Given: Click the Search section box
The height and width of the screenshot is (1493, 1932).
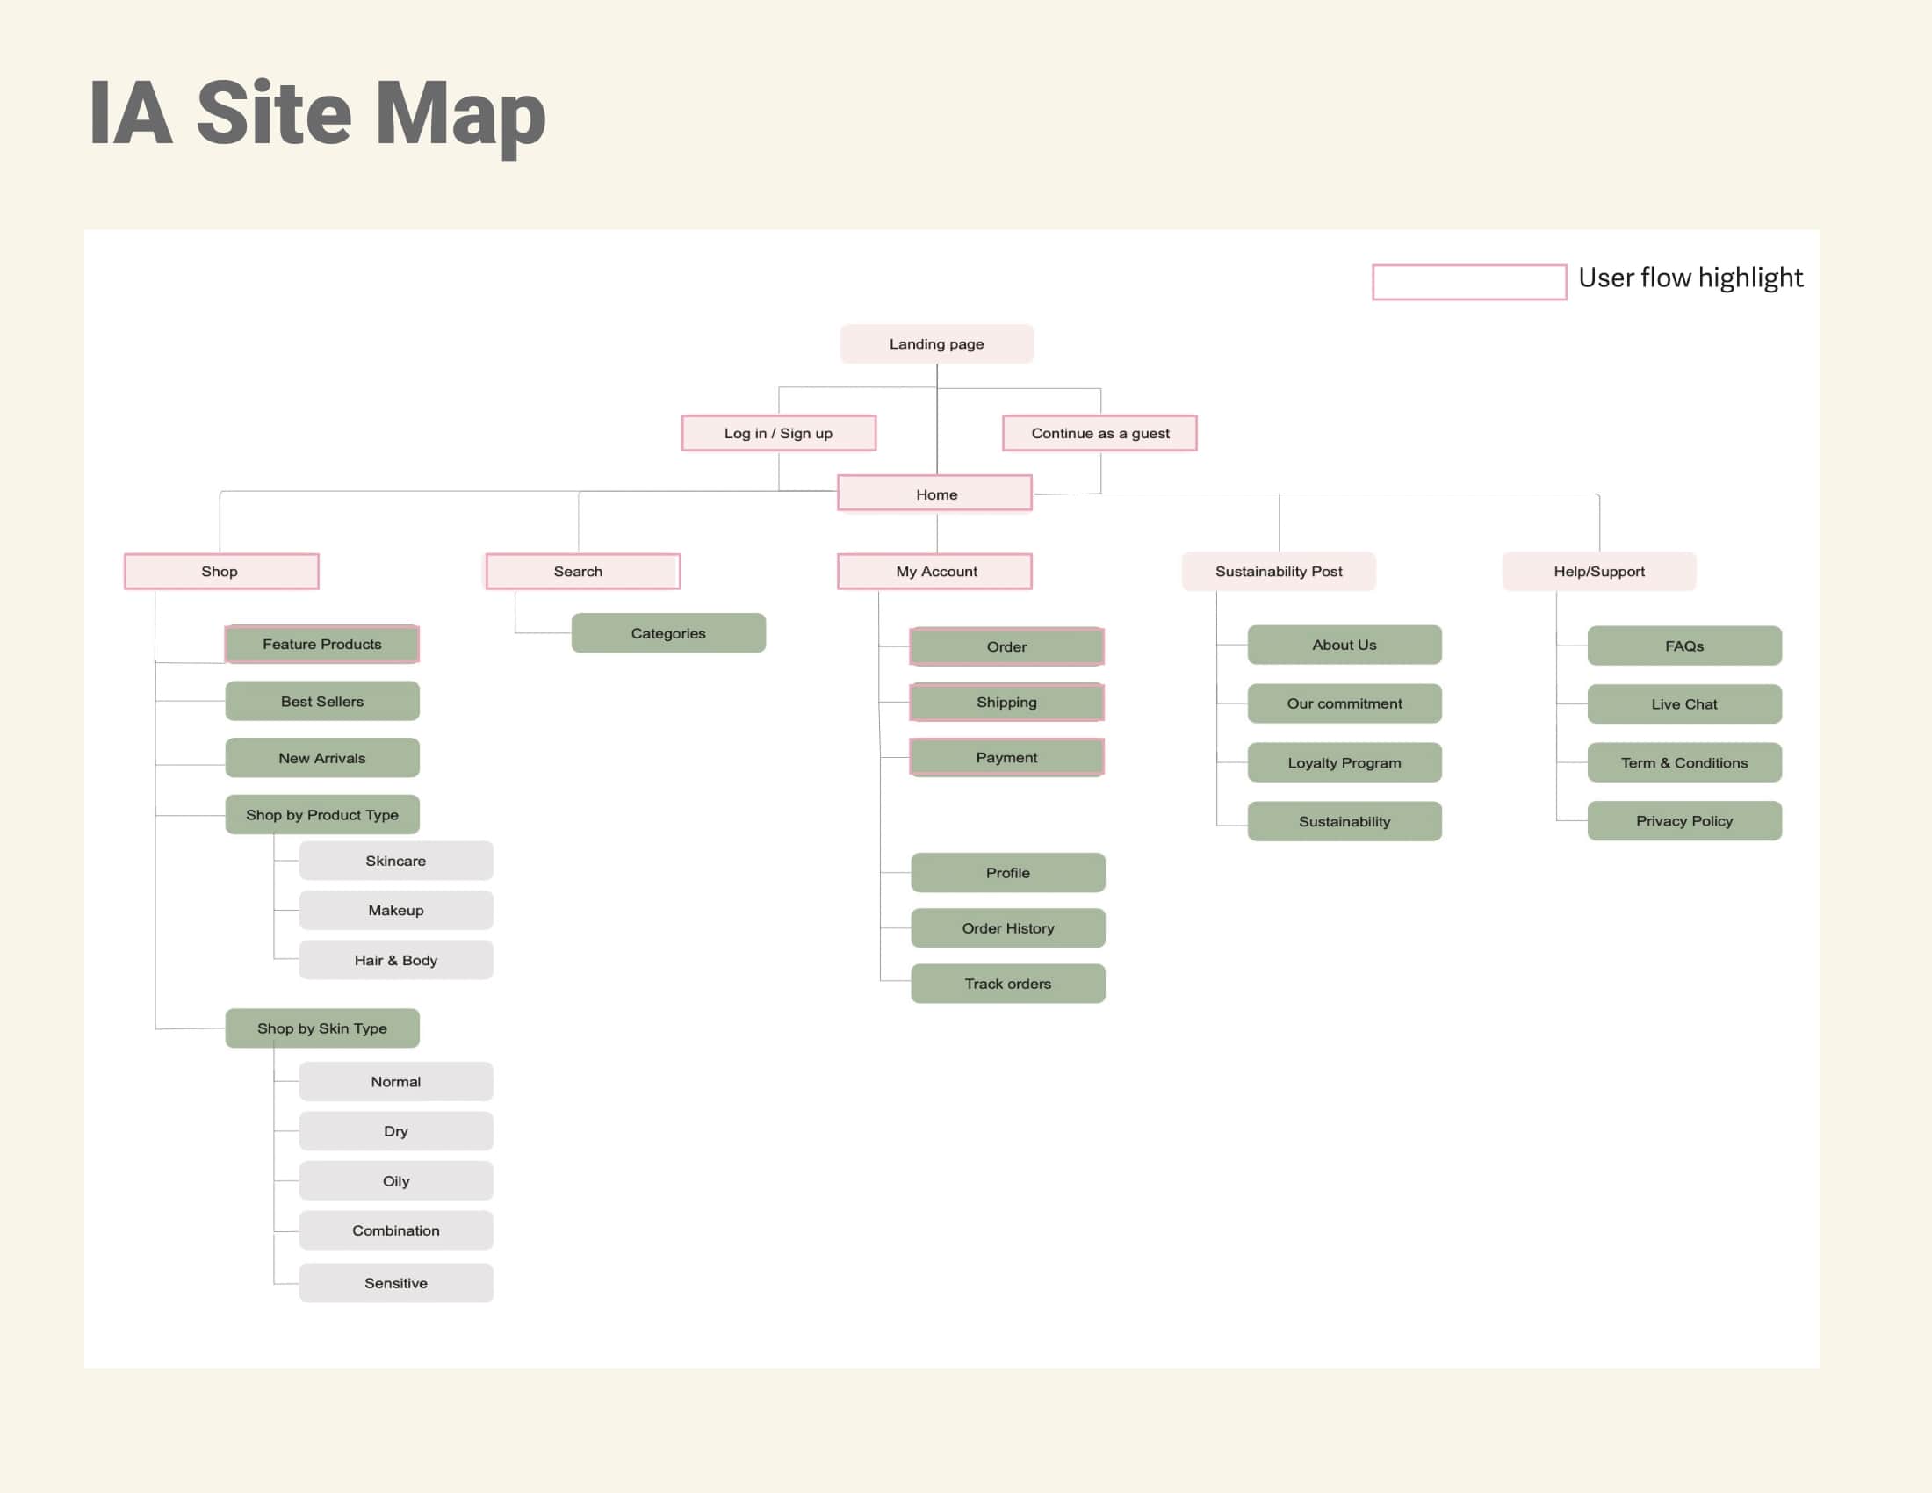Looking at the screenshot, I should point(582,572).
